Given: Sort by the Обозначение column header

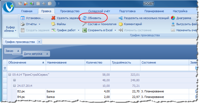Looking at the screenshot, I should click(x=26, y=62).
